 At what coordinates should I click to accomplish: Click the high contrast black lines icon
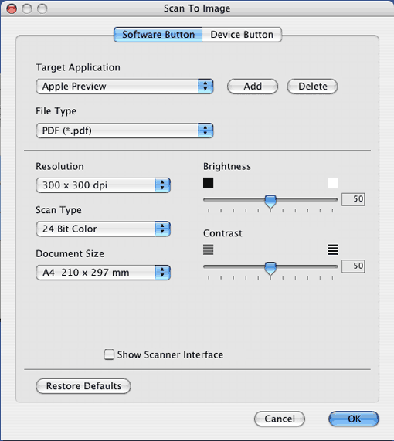pos(333,249)
